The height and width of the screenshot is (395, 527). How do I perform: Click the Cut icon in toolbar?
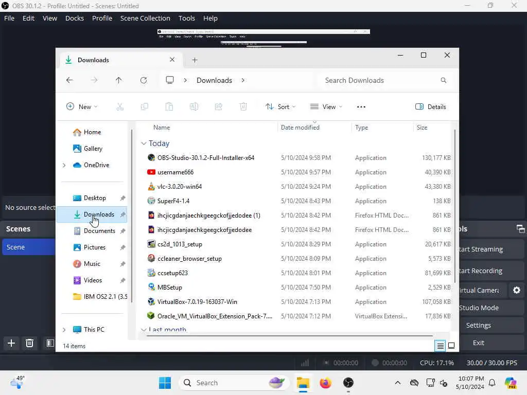[120, 107]
